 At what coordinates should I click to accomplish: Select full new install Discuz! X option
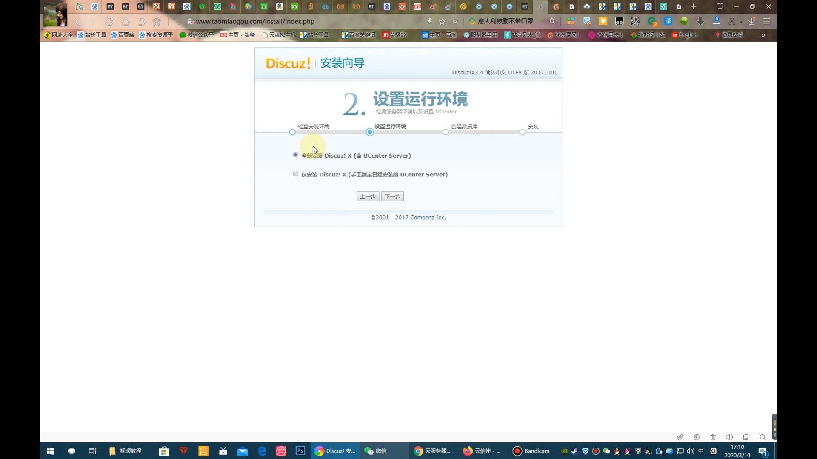point(296,155)
